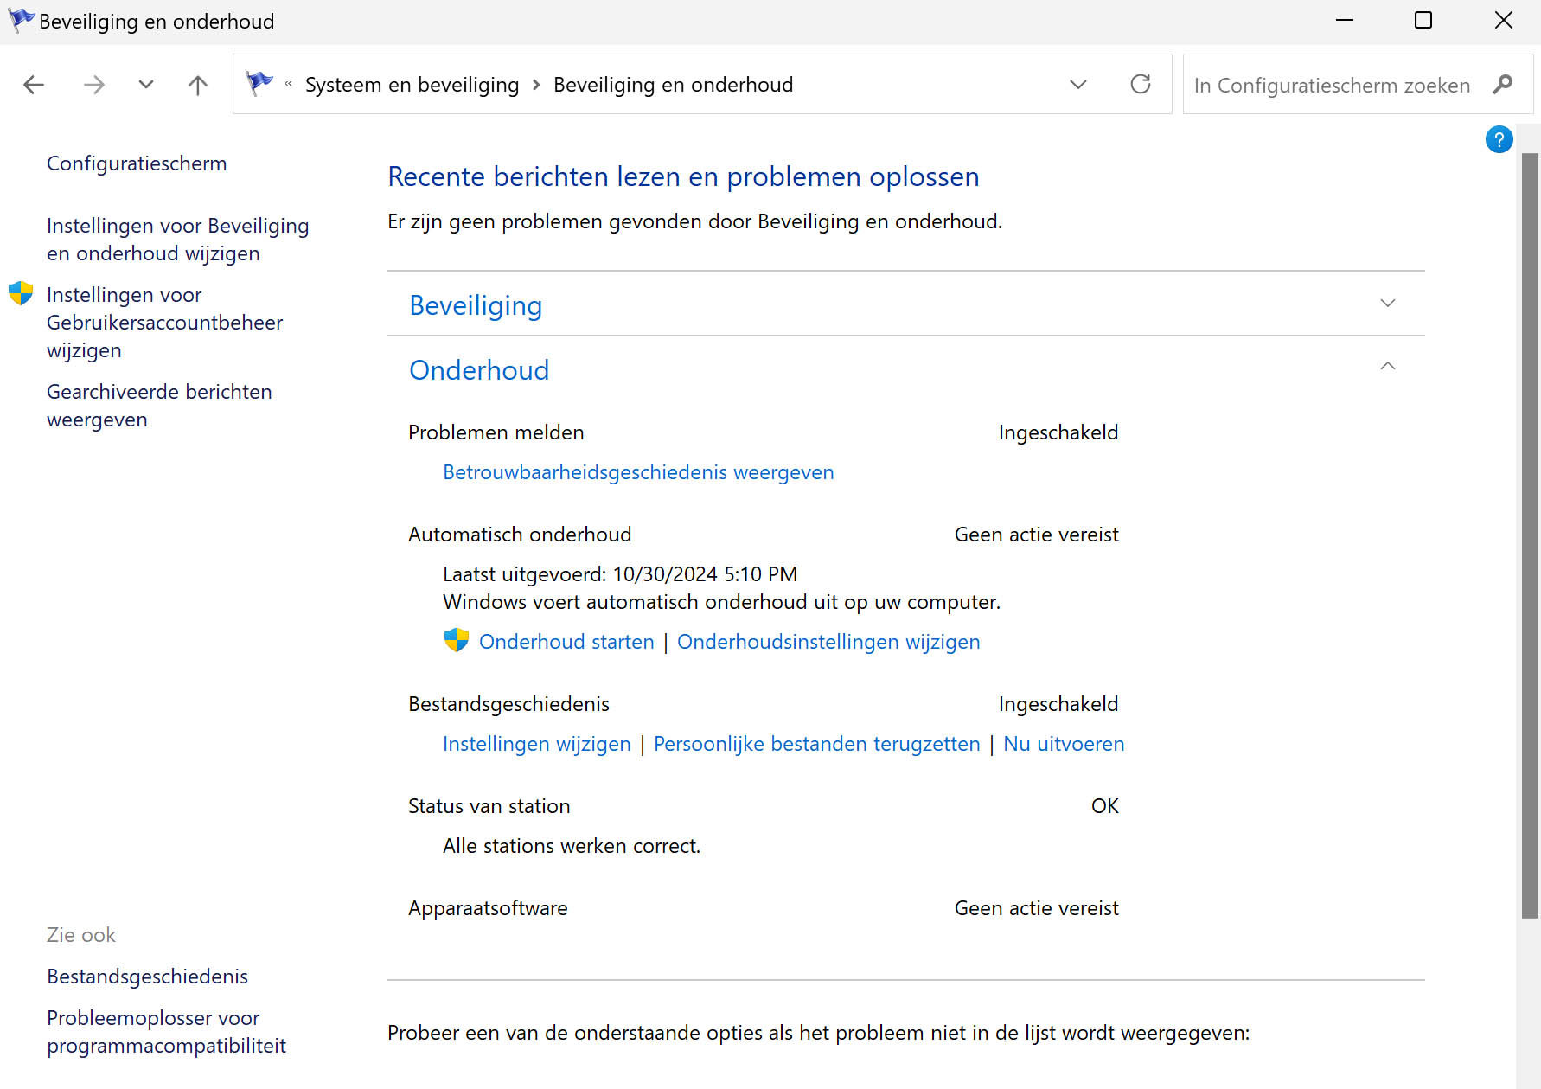Open the dropdown arrow after 'Systeem en beveiliging'
The image size is (1541, 1089).
(536, 85)
